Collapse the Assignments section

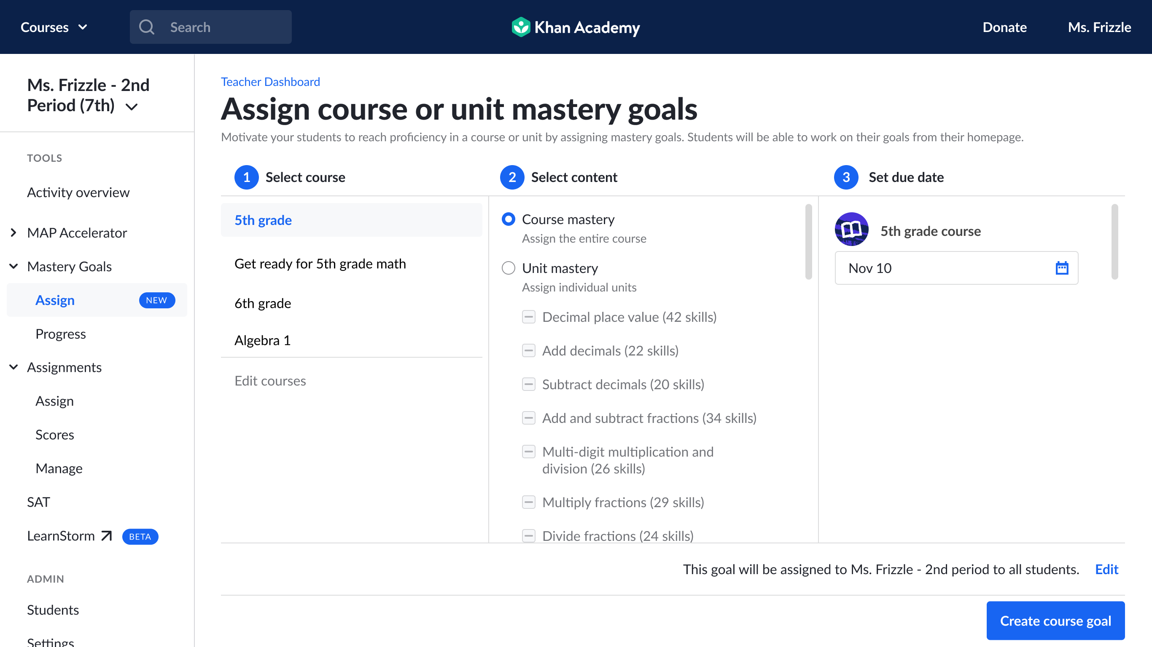13,367
